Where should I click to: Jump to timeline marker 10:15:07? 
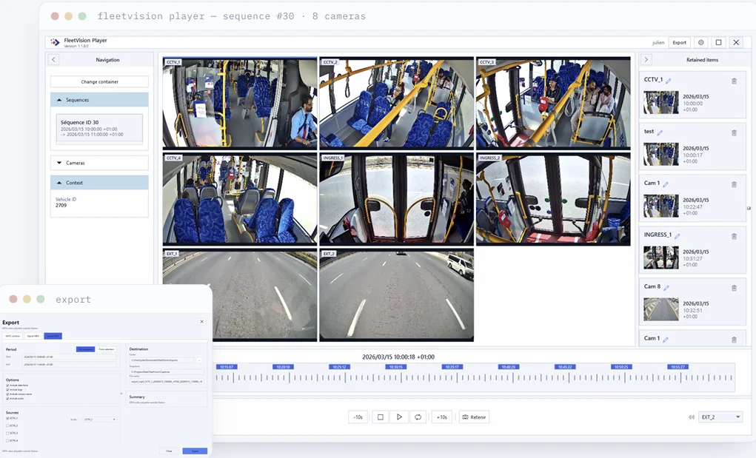pos(227,367)
